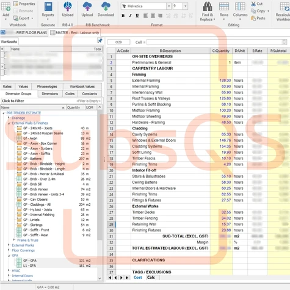Viewport: 290px width, 290px height.
Task: Select the Codes tab
Action: click(x=70, y=93)
